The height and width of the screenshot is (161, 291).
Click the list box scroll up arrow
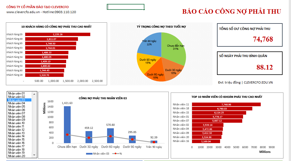pyautogui.click(x=35, y=94)
